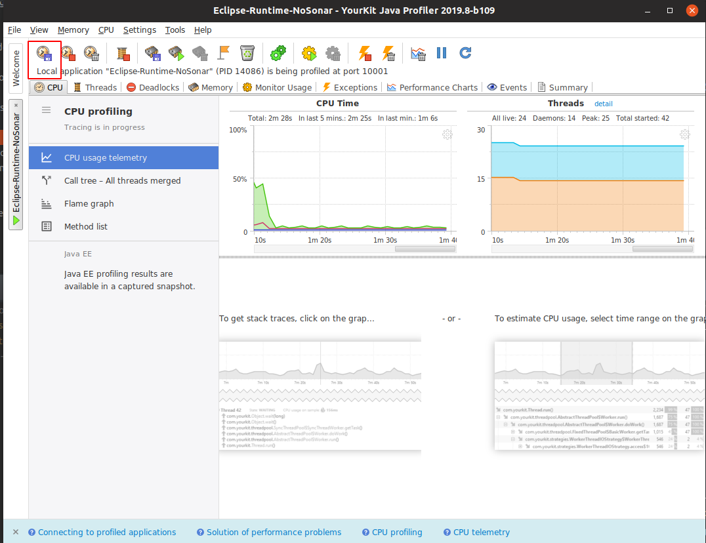Advance object generation with the orange flag icon
Image resolution: width=706 pixels, height=543 pixels.
click(x=223, y=53)
